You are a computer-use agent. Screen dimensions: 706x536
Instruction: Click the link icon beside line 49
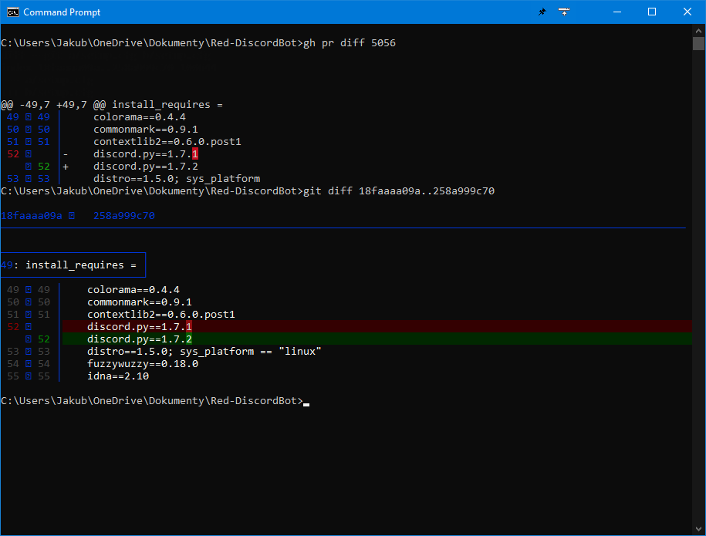click(27, 289)
